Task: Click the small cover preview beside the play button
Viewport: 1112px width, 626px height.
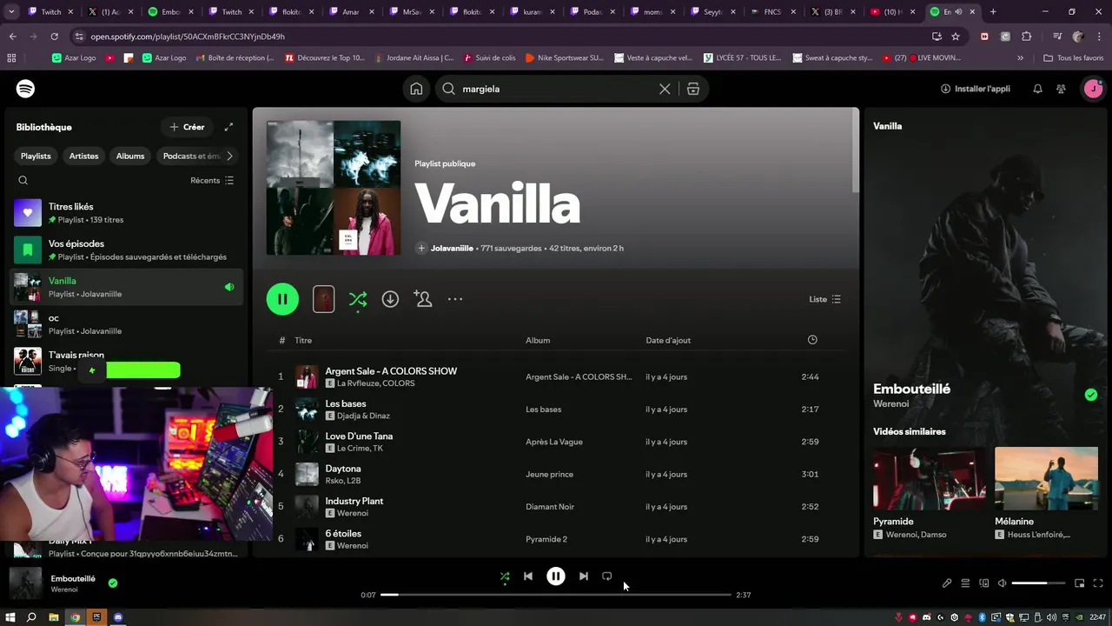Action: 323,299
